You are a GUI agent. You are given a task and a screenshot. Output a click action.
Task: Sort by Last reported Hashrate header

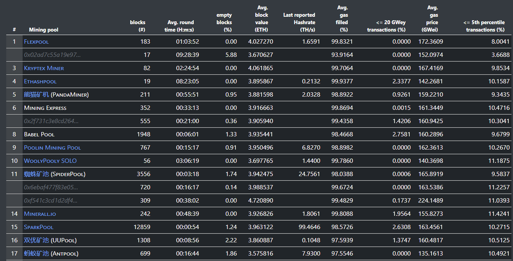pos(299,22)
